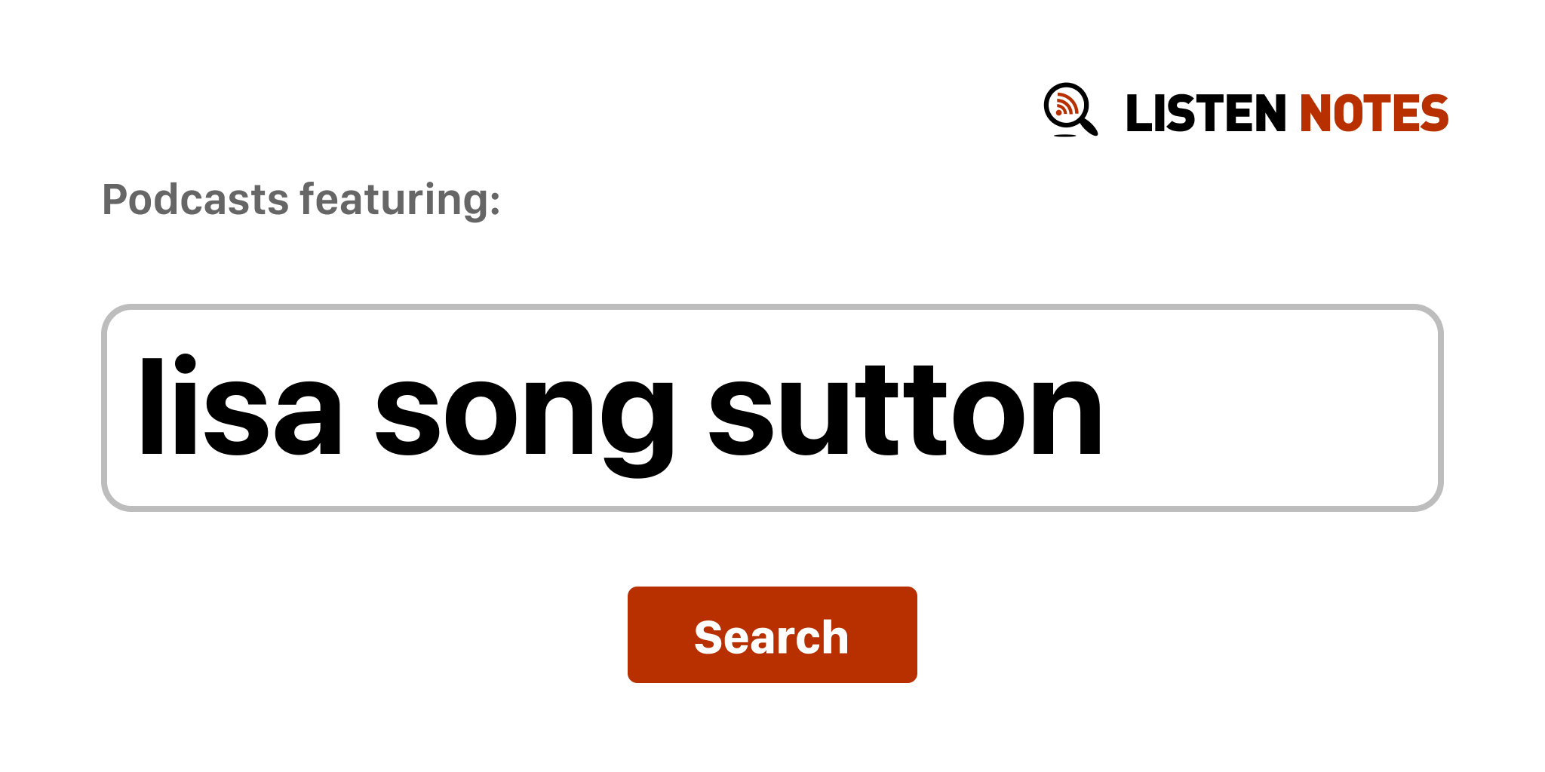Click the red podcast signal inside the magnifier
The height and width of the screenshot is (772, 1545).
[x=1065, y=106]
